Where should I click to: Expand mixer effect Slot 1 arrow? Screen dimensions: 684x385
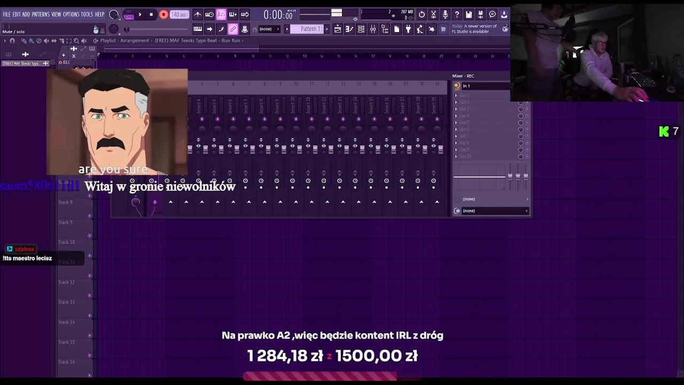tap(456, 96)
